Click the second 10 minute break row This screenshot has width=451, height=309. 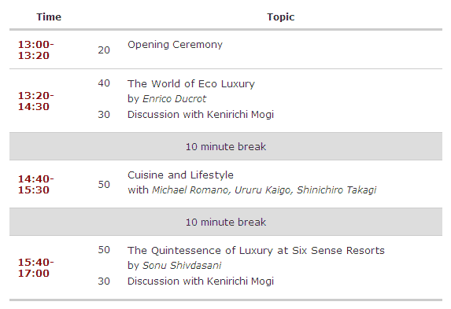coord(226,222)
